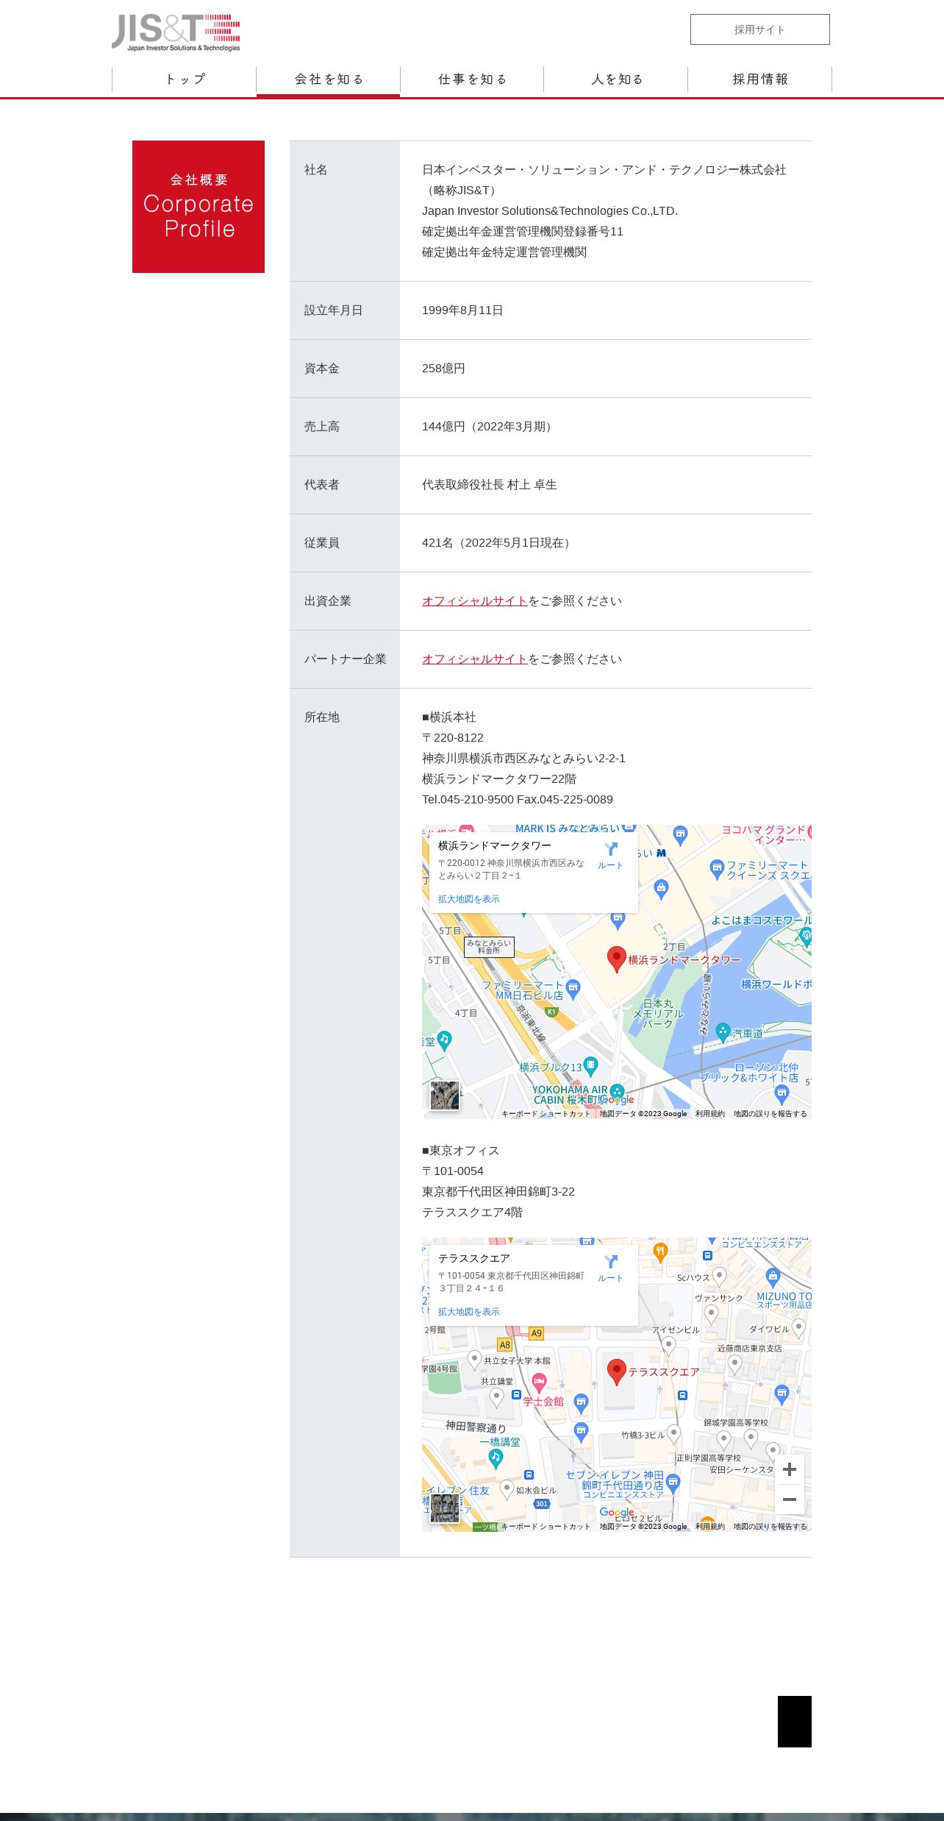
Task: Click 利用規約 on the Yokohama map
Action: click(x=710, y=1114)
